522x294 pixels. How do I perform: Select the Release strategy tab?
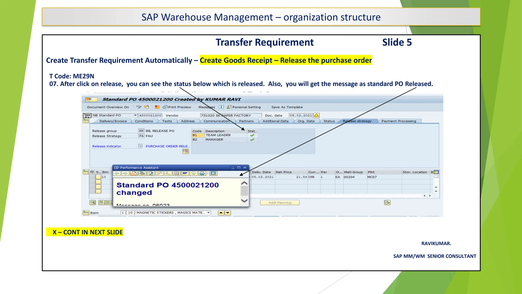pyautogui.click(x=357, y=121)
